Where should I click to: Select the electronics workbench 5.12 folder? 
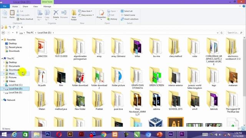pos(233,49)
